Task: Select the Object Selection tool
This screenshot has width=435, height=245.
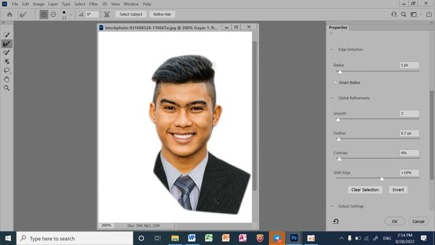Action: coord(7,61)
